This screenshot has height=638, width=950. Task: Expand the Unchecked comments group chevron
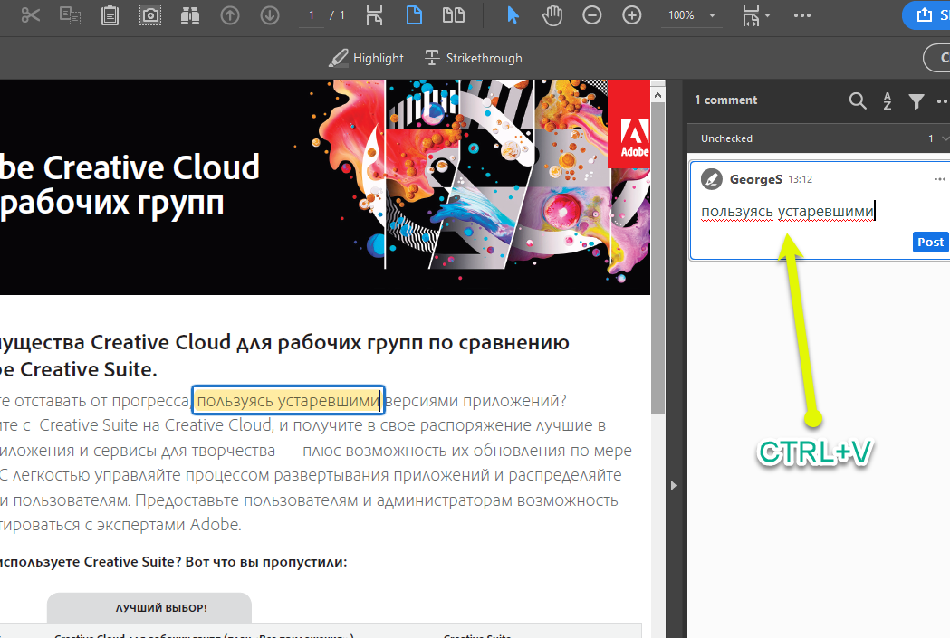(945, 138)
